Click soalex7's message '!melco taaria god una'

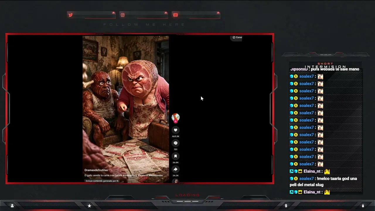pos(337,178)
